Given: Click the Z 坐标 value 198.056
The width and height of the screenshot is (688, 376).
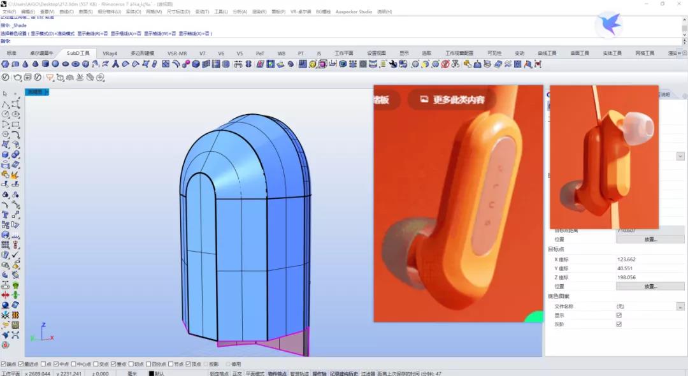Looking at the screenshot, I should tap(627, 277).
